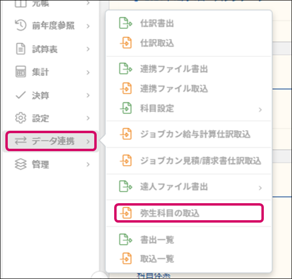This screenshot has width=292, height=279.
Task: Open the データ連携 sidebar menu
Action: [x=51, y=141]
